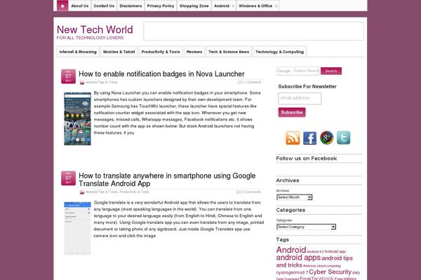Click the android tips and tricks tag

tap(314, 262)
